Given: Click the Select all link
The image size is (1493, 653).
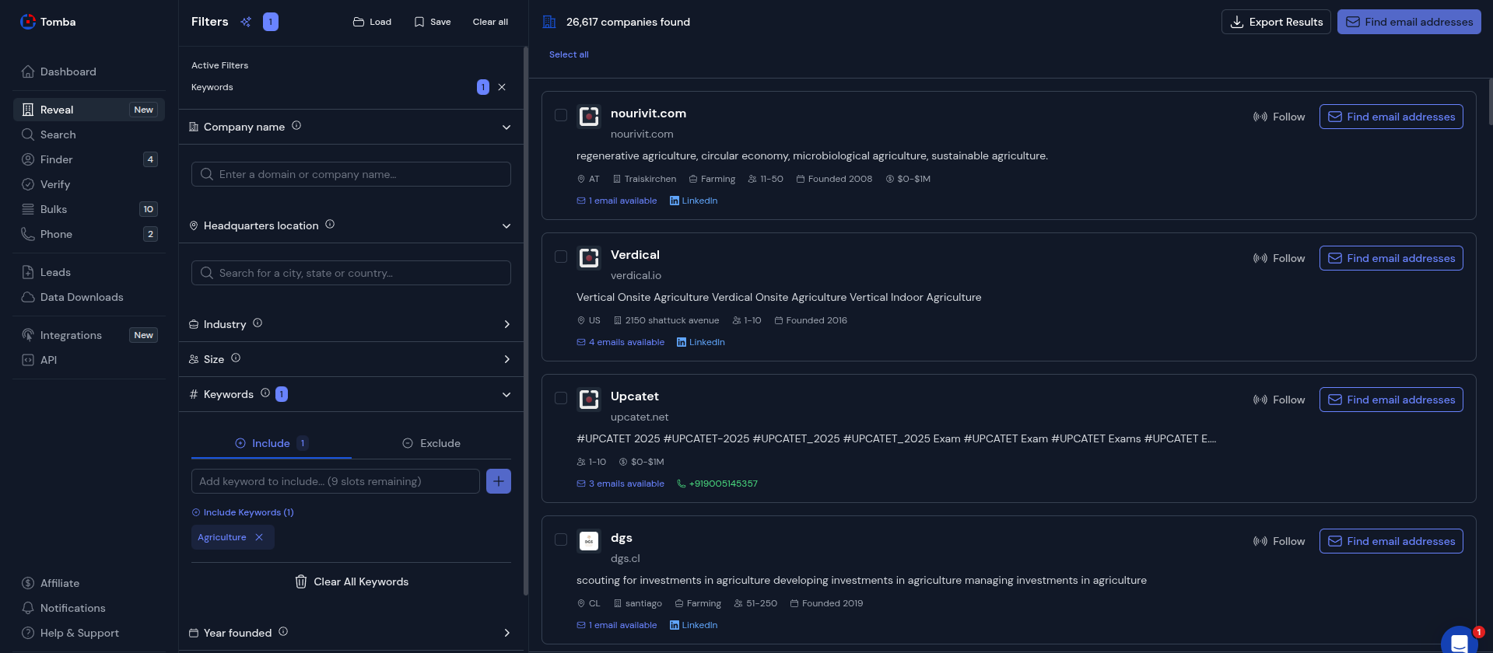Looking at the screenshot, I should [569, 54].
